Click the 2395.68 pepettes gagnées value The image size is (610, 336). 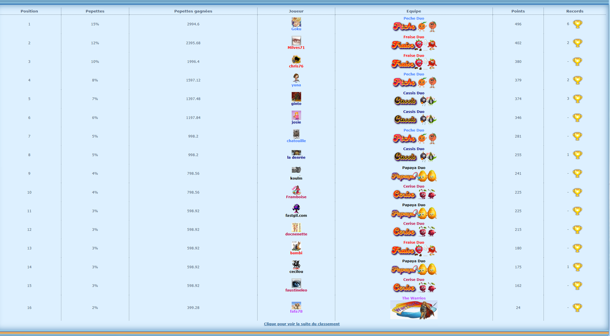(193, 43)
